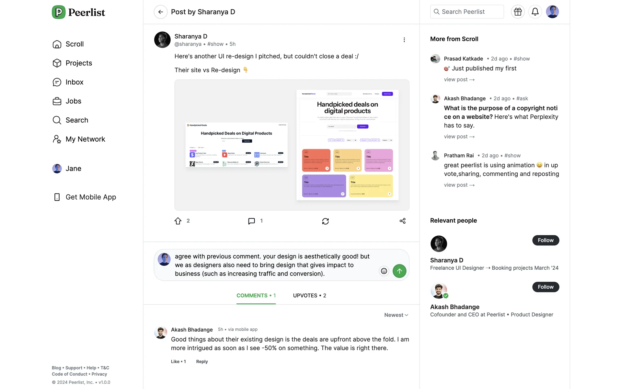Click the Search Peerlist field

coord(467,12)
